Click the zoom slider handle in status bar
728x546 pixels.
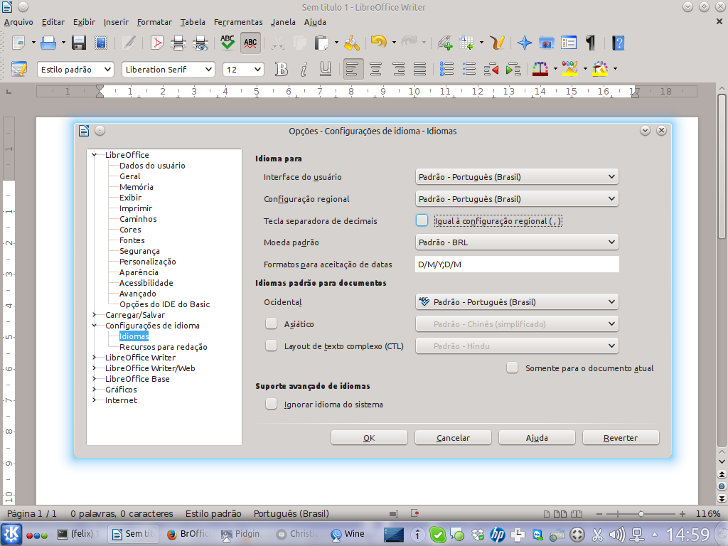[x=641, y=514]
